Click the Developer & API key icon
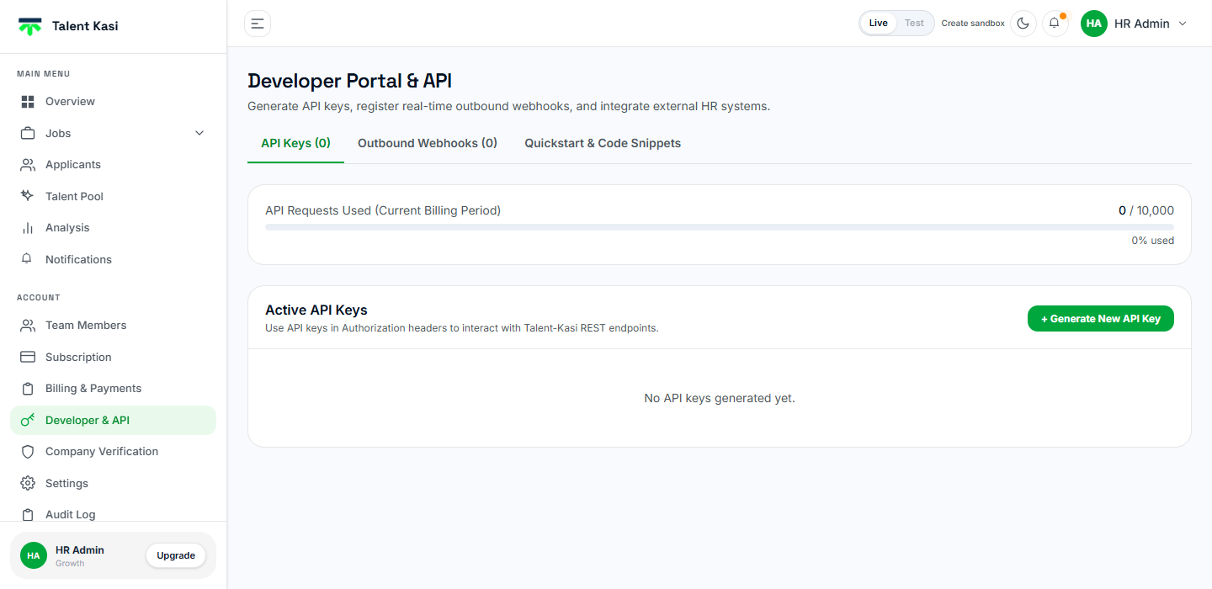The width and height of the screenshot is (1212, 589). [x=28, y=420]
